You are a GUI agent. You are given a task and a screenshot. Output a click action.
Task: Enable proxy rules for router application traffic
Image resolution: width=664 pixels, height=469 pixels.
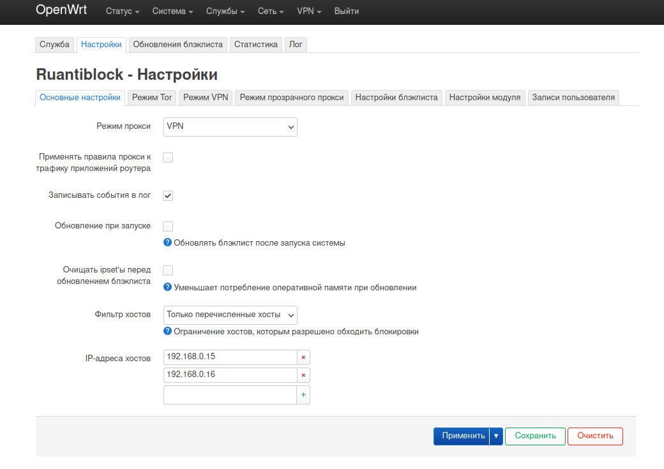[168, 158]
